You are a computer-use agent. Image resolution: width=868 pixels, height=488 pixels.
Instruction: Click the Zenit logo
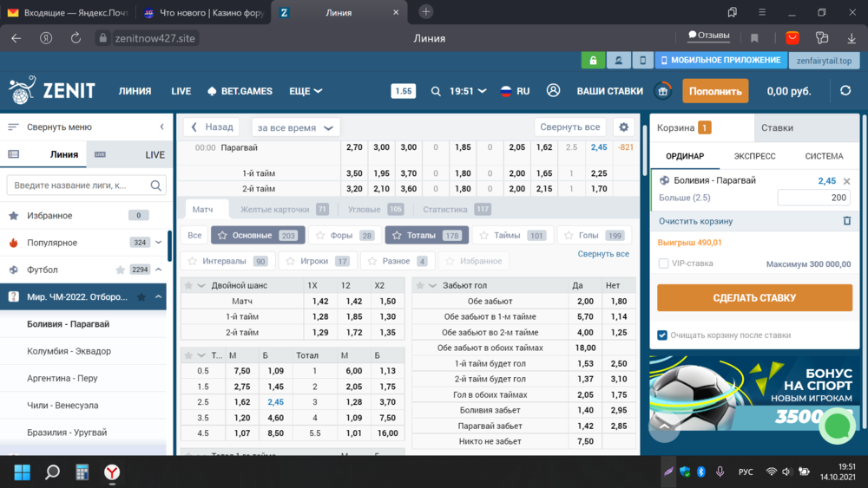coord(52,91)
